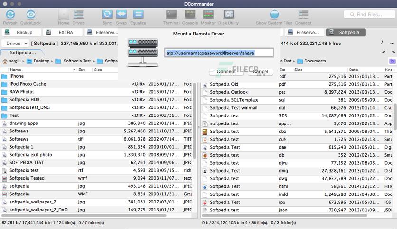Select the iPhone folder
The width and height of the screenshot is (397, 229).
59,76
